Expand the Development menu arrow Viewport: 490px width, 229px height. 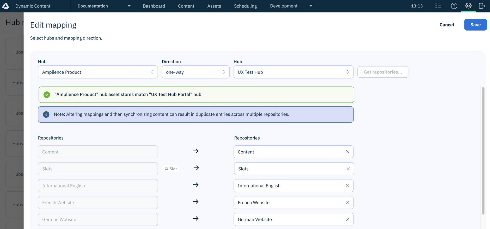[311, 6]
